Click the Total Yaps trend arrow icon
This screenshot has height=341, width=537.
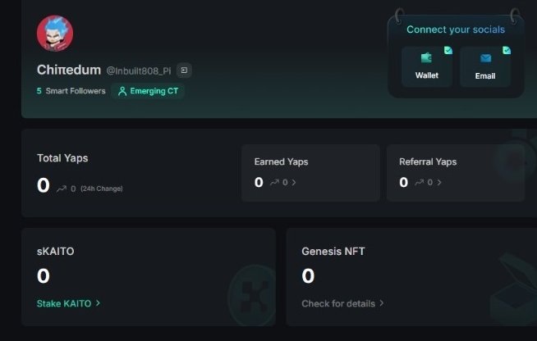click(x=62, y=189)
